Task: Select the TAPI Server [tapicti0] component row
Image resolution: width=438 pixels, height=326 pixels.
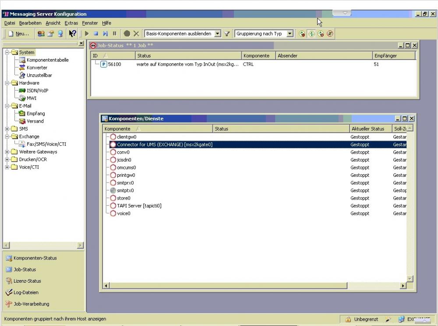Action: (x=139, y=206)
